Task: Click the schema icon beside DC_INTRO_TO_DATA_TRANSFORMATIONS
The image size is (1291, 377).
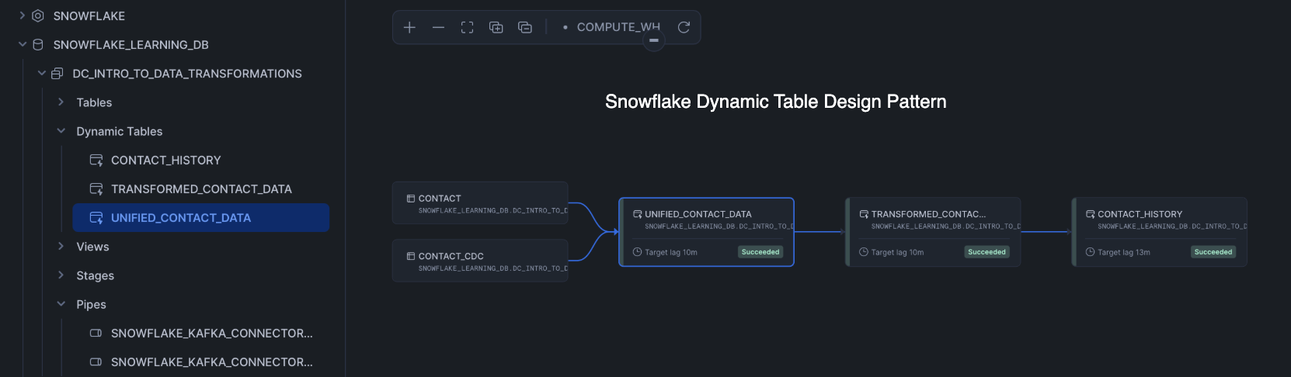Action: 57,73
